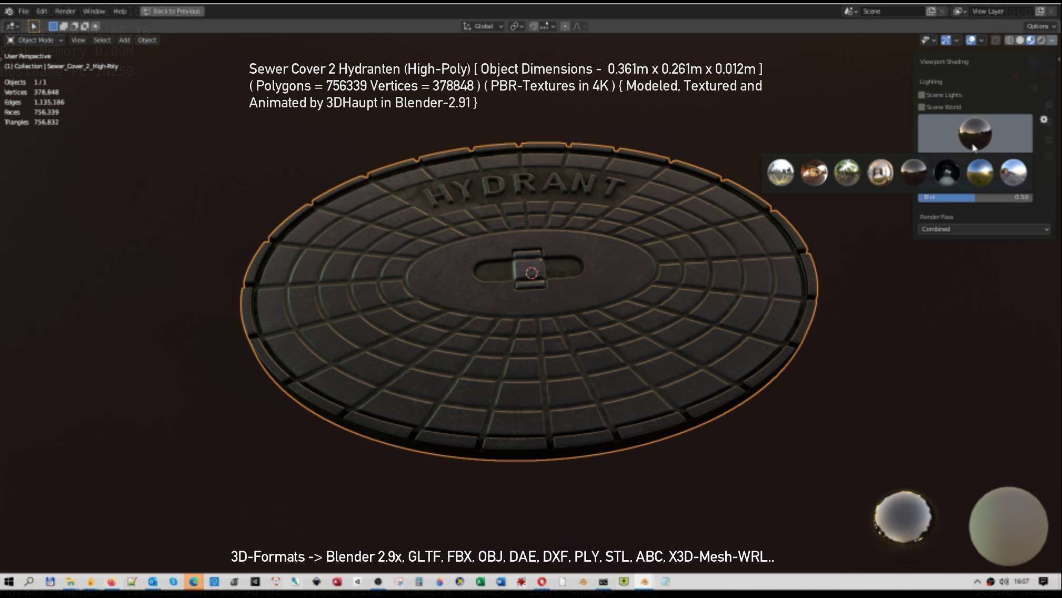Open the Windows Start menu
The image size is (1062, 598).
tap(9, 581)
